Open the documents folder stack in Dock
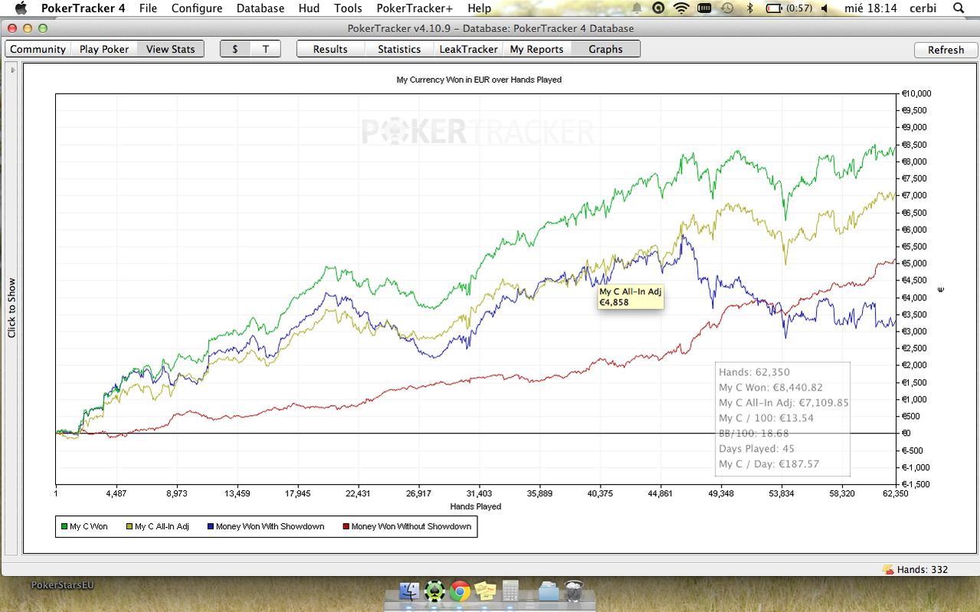980x612 pixels. (549, 592)
